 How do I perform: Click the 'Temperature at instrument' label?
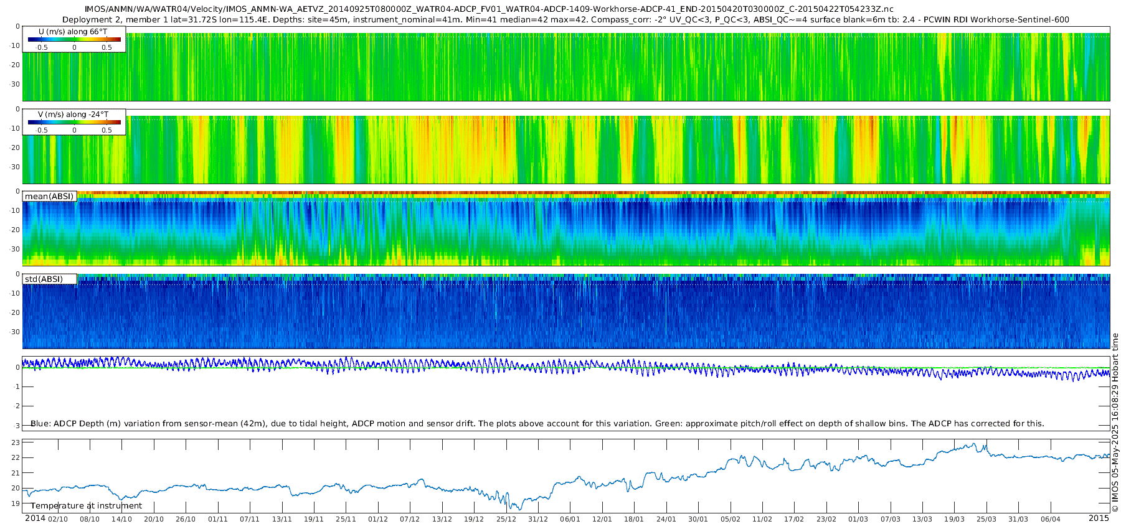click(x=87, y=506)
